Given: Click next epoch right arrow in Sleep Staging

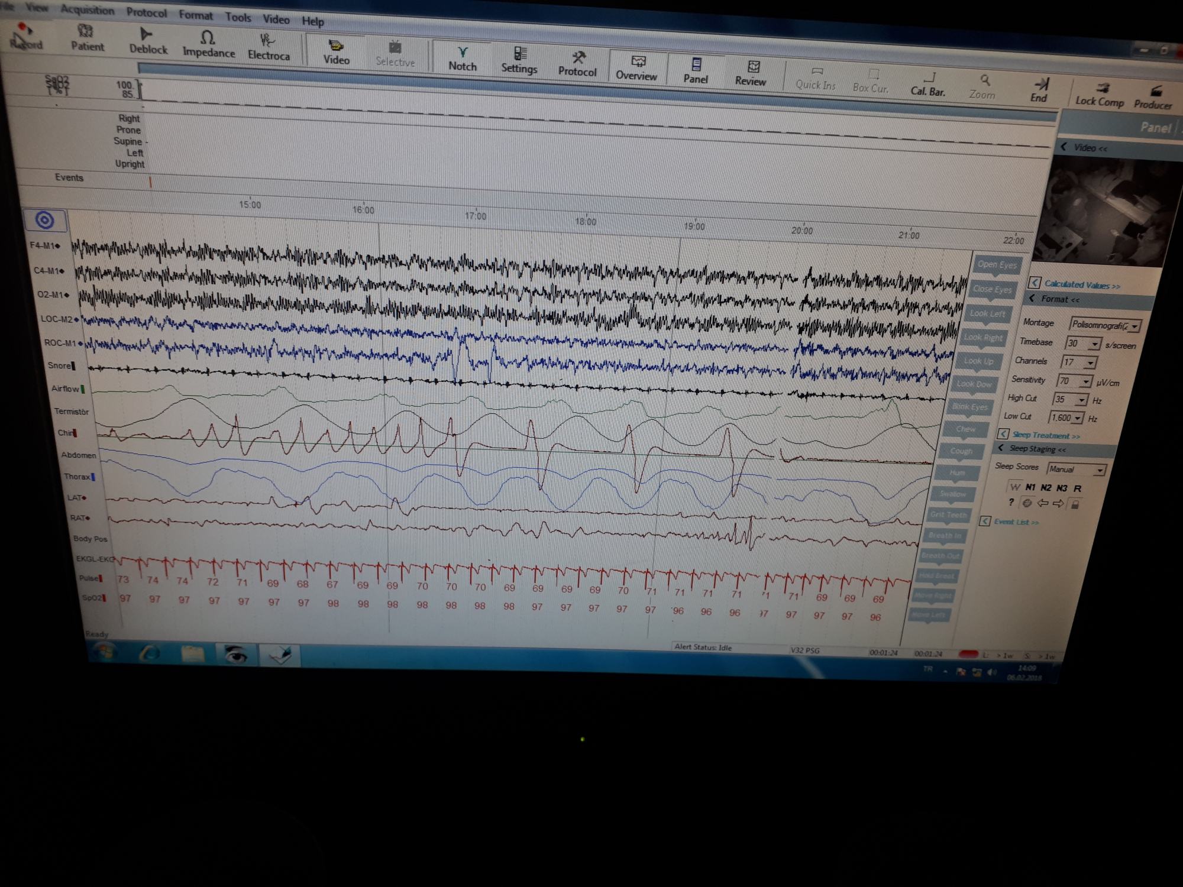Looking at the screenshot, I should [x=1058, y=504].
